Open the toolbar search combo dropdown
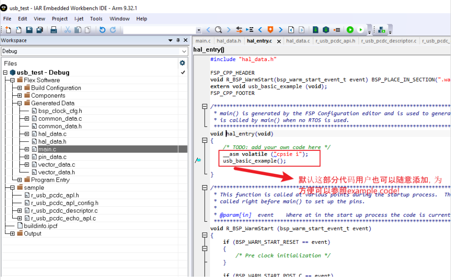Image resolution: width=451 pixels, height=280 pixels. tap(198, 30)
